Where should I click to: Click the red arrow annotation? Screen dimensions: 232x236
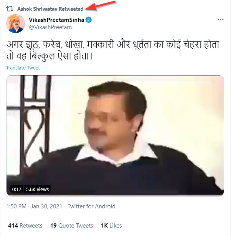101,6
